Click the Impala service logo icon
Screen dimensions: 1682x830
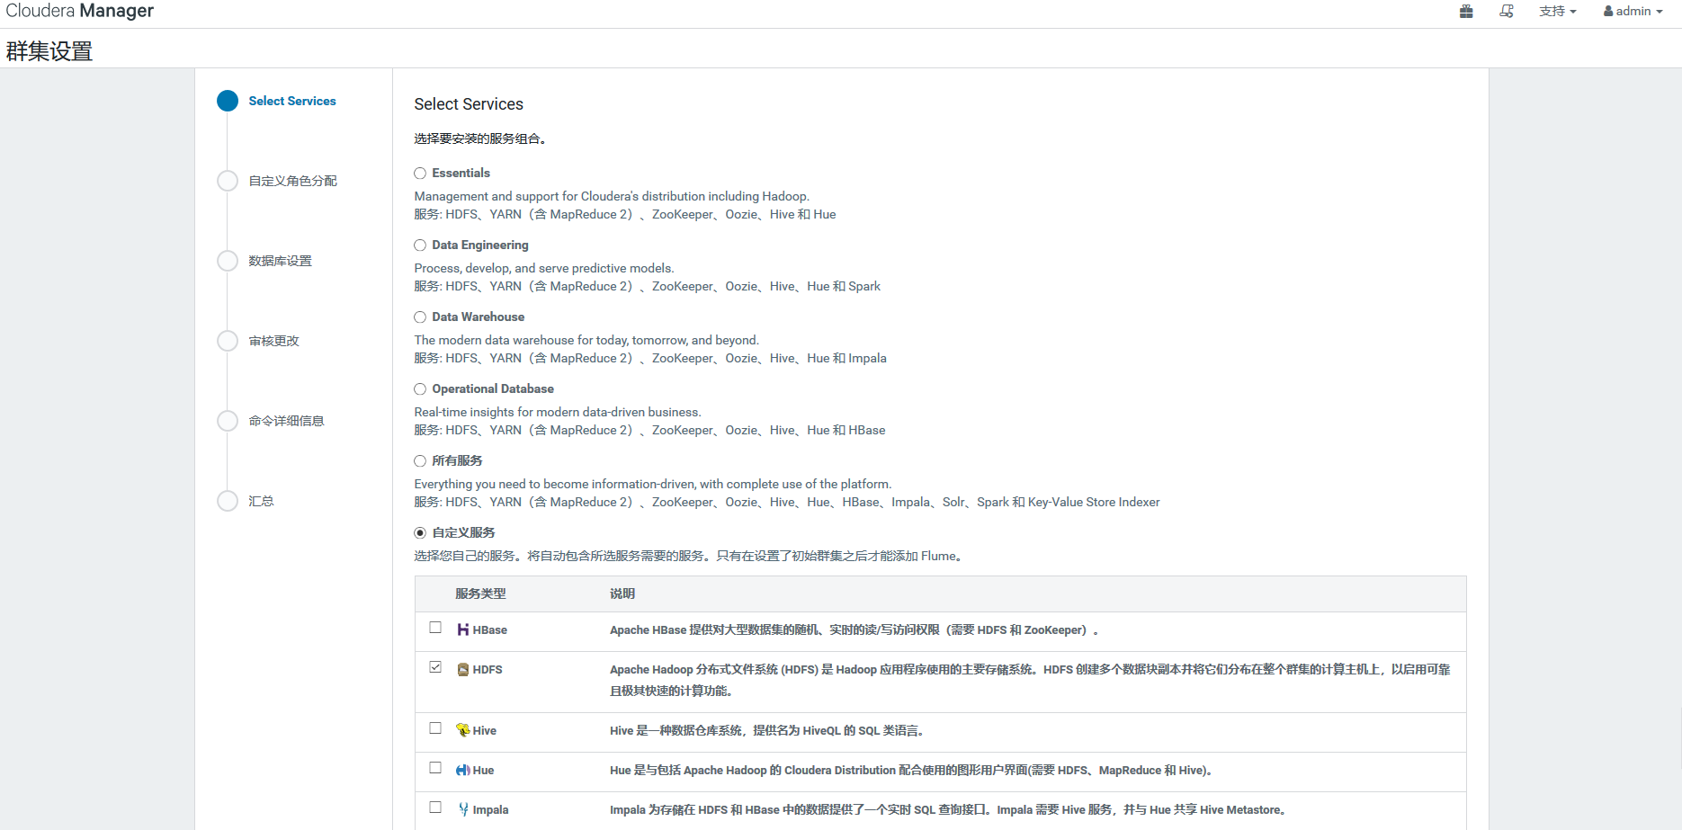(x=463, y=809)
